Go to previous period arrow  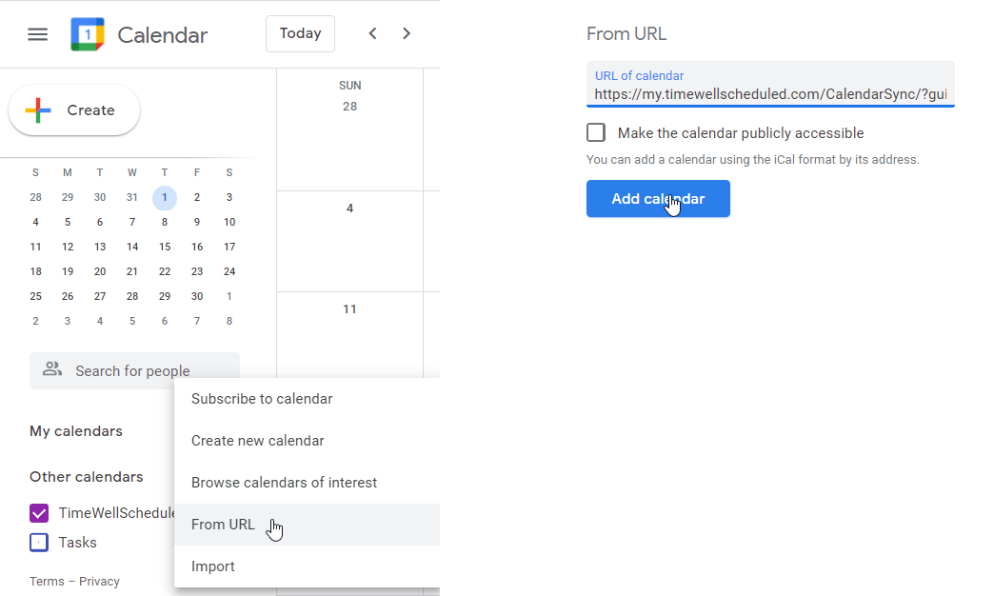372,34
